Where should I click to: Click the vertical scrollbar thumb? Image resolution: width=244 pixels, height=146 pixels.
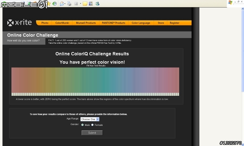[242, 51]
